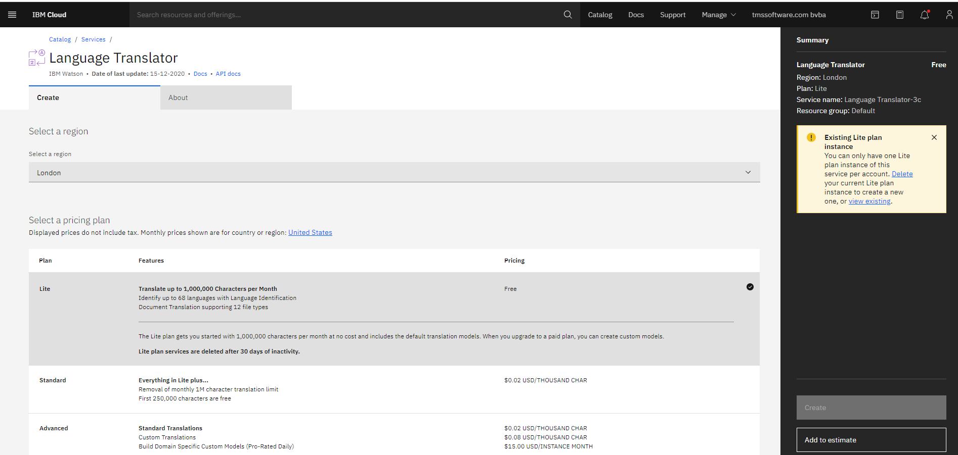Click 'Translate up to 1,000,000 Characters per Month'
Screen dimensions: 958x455
point(208,289)
